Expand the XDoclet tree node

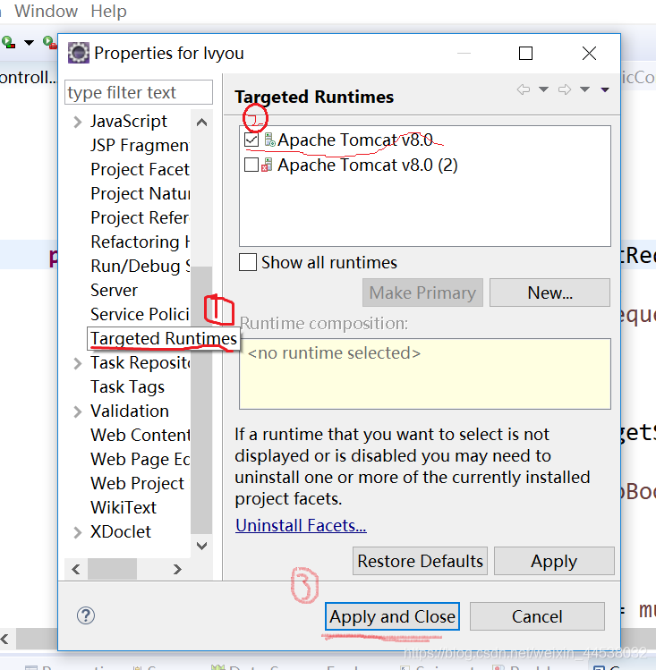click(x=77, y=532)
